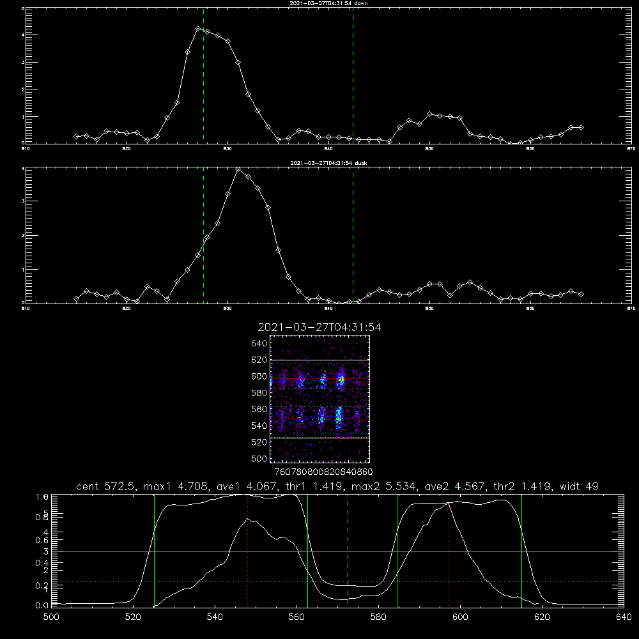Click x-axis label 580 on the bottom plot
639x639 pixels.
378,617
